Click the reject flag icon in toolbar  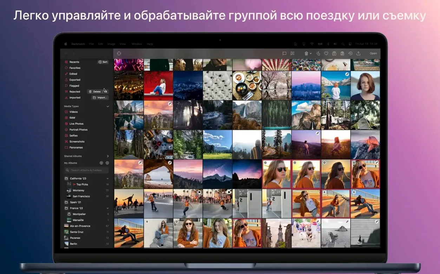(x=292, y=53)
